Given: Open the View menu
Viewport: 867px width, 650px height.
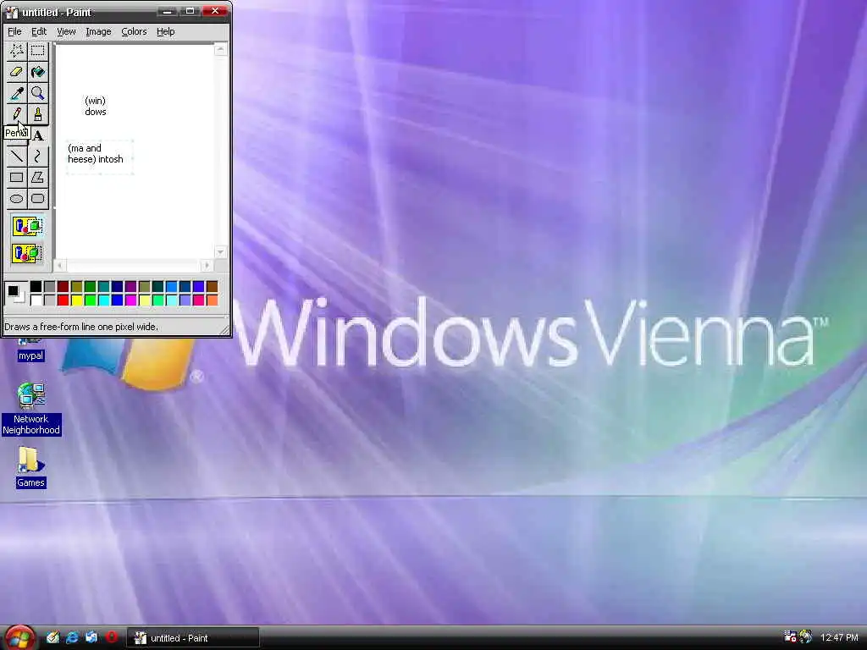Looking at the screenshot, I should (66, 31).
